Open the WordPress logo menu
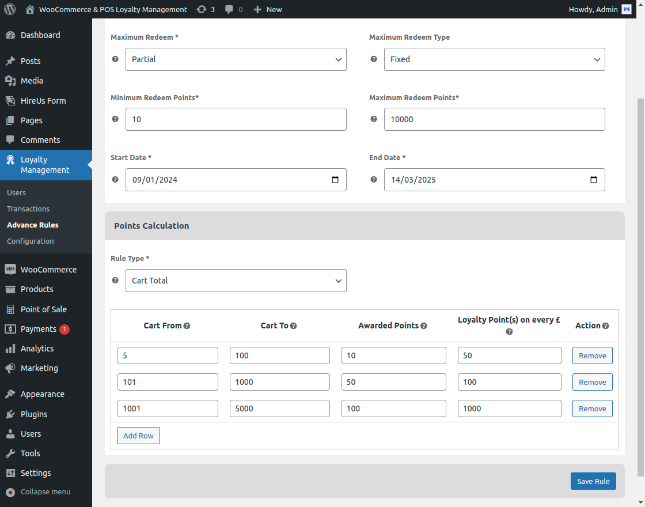 click(x=9, y=9)
